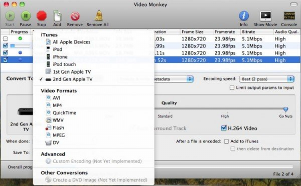Click the blue pending dot in third row
301x186 pixels.
(20, 52)
